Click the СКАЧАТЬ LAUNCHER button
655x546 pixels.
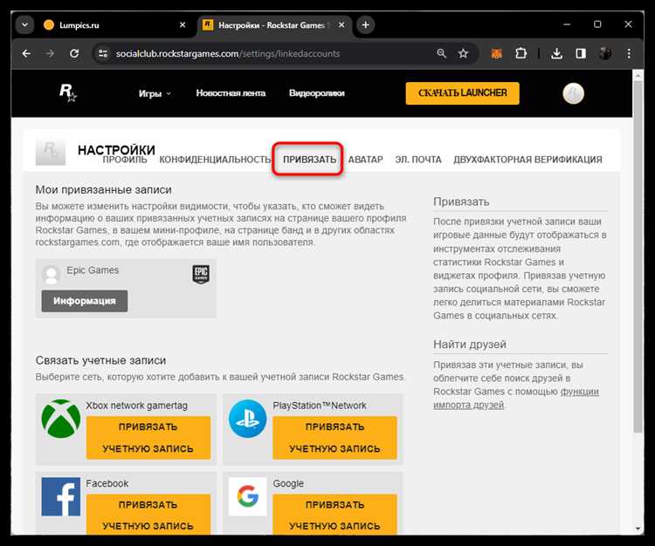462,93
